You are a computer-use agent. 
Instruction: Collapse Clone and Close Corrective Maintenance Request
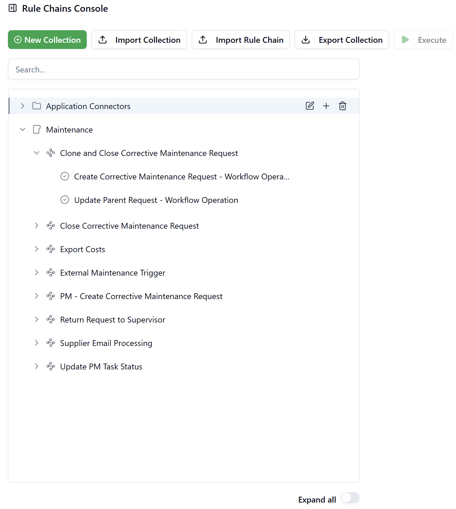pos(37,153)
